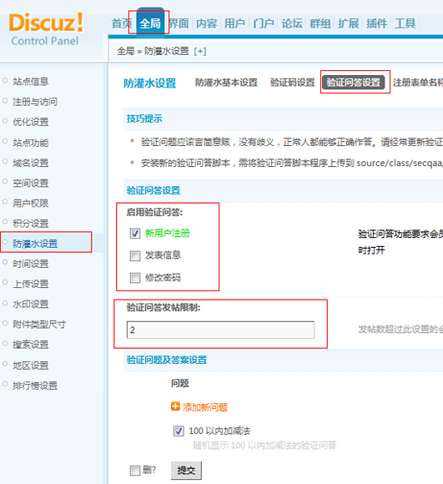Click the Discuz! Control Panel logo
The image size is (443, 484).
(46, 29)
